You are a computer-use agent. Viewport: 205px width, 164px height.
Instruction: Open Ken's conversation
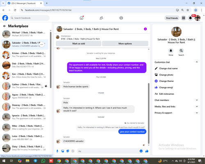25,75
